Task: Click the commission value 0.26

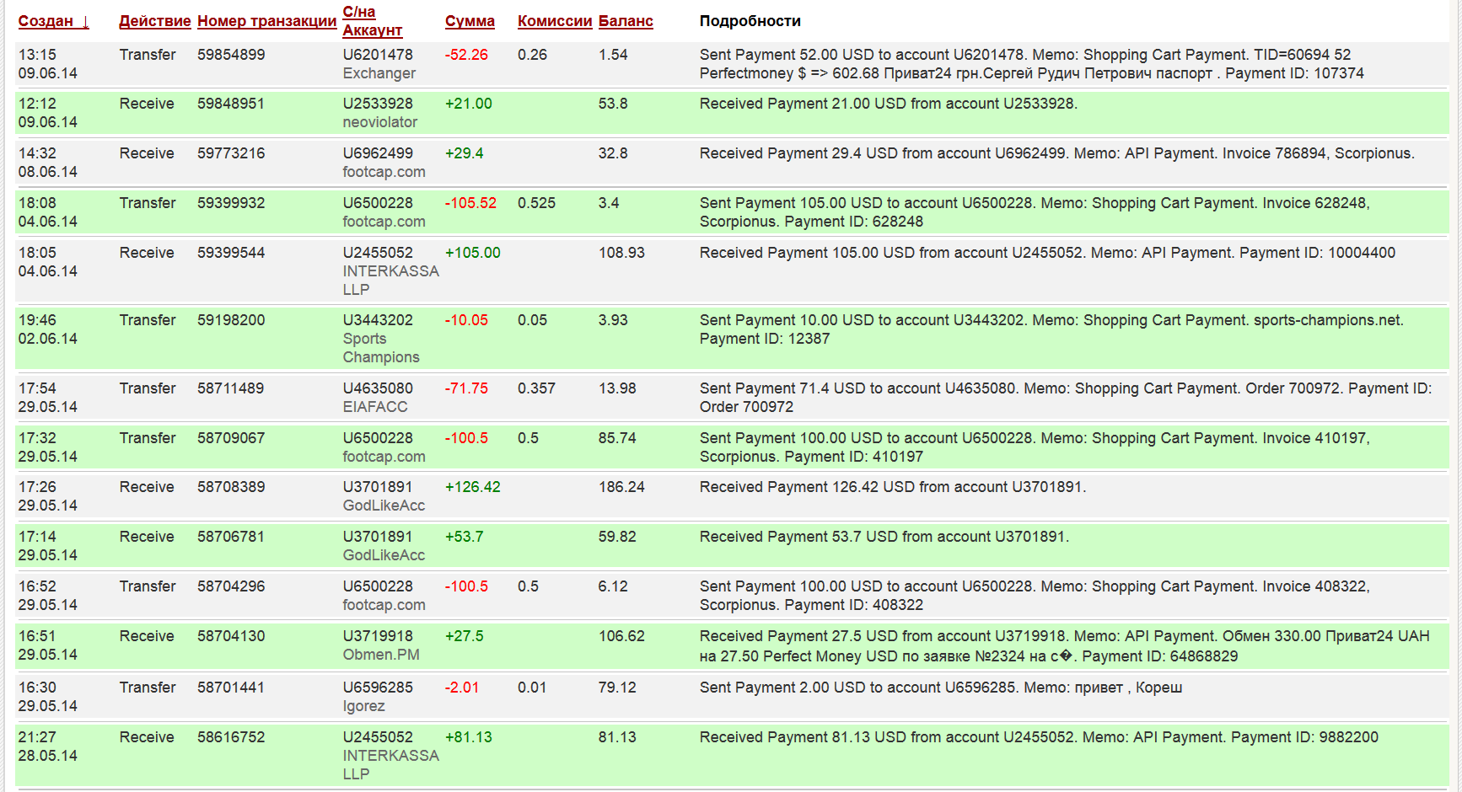Action: (x=533, y=55)
